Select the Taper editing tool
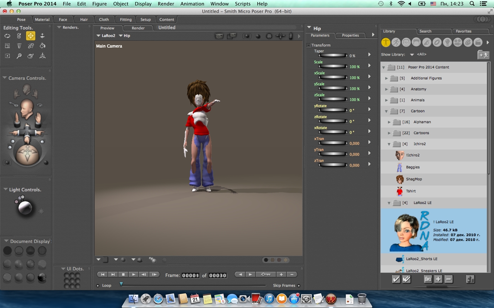The width and height of the screenshot is (494, 308). [19, 46]
